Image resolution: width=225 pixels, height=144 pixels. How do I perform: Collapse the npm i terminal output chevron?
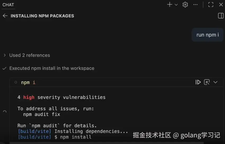click(215, 82)
